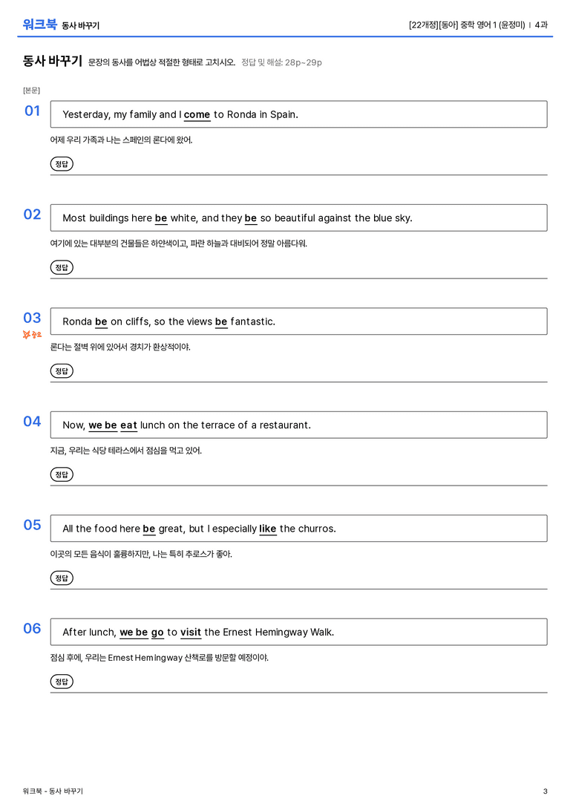Click the underlined 'visit' in sentence 06
This screenshot has width=570, height=807.
pyautogui.click(x=190, y=633)
